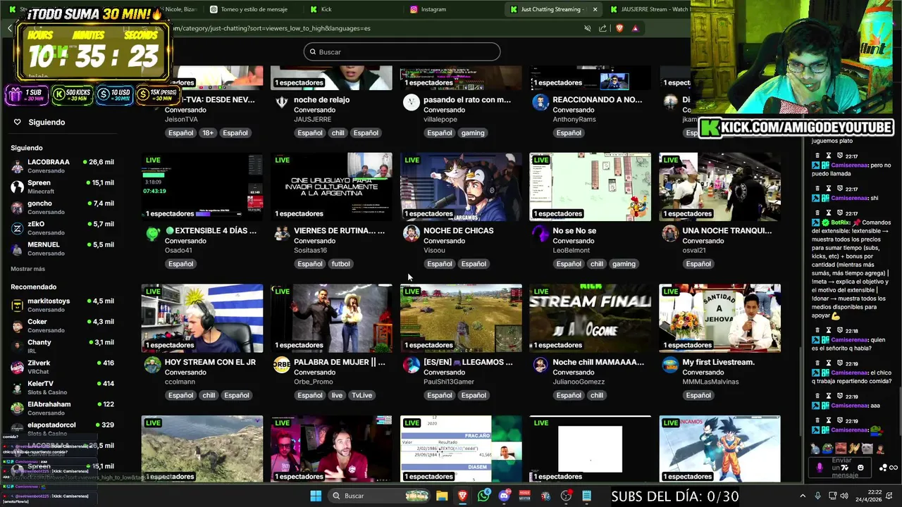Open ElAbrahaham channel in sidebar

pyautogui.click(x=62, y=408)
